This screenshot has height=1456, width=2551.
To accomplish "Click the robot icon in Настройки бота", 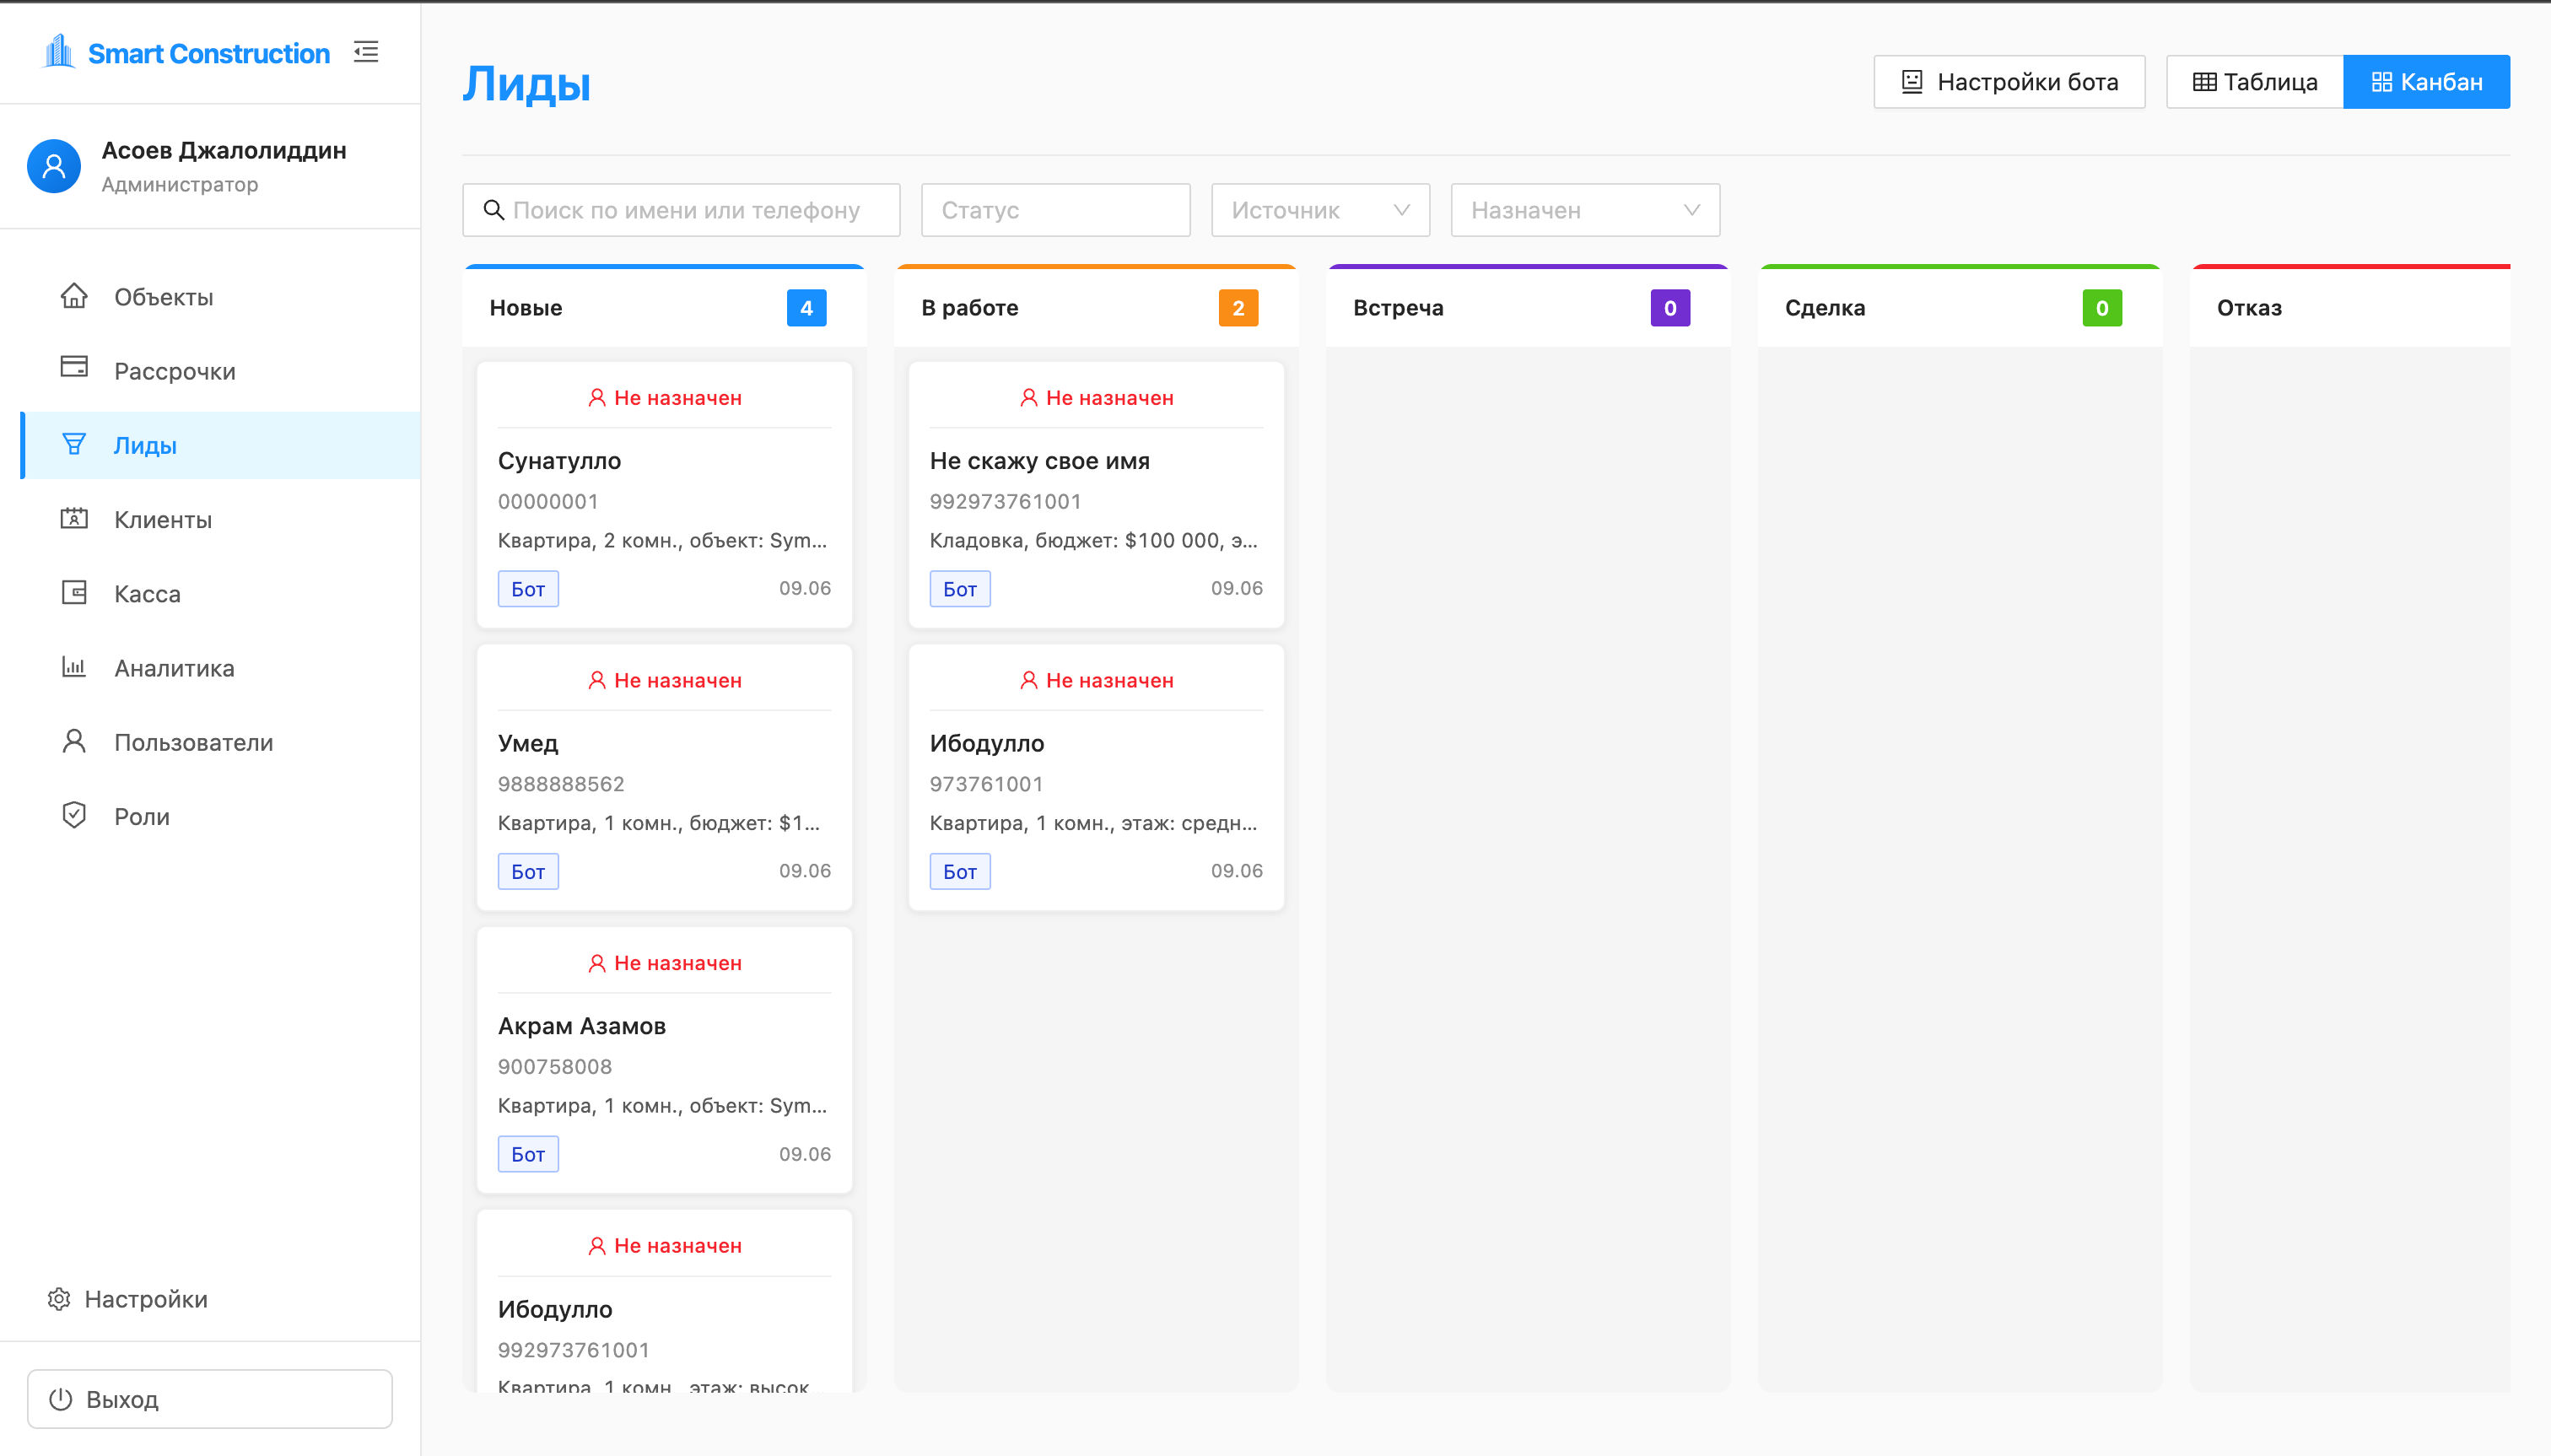I will [1912, 82].
